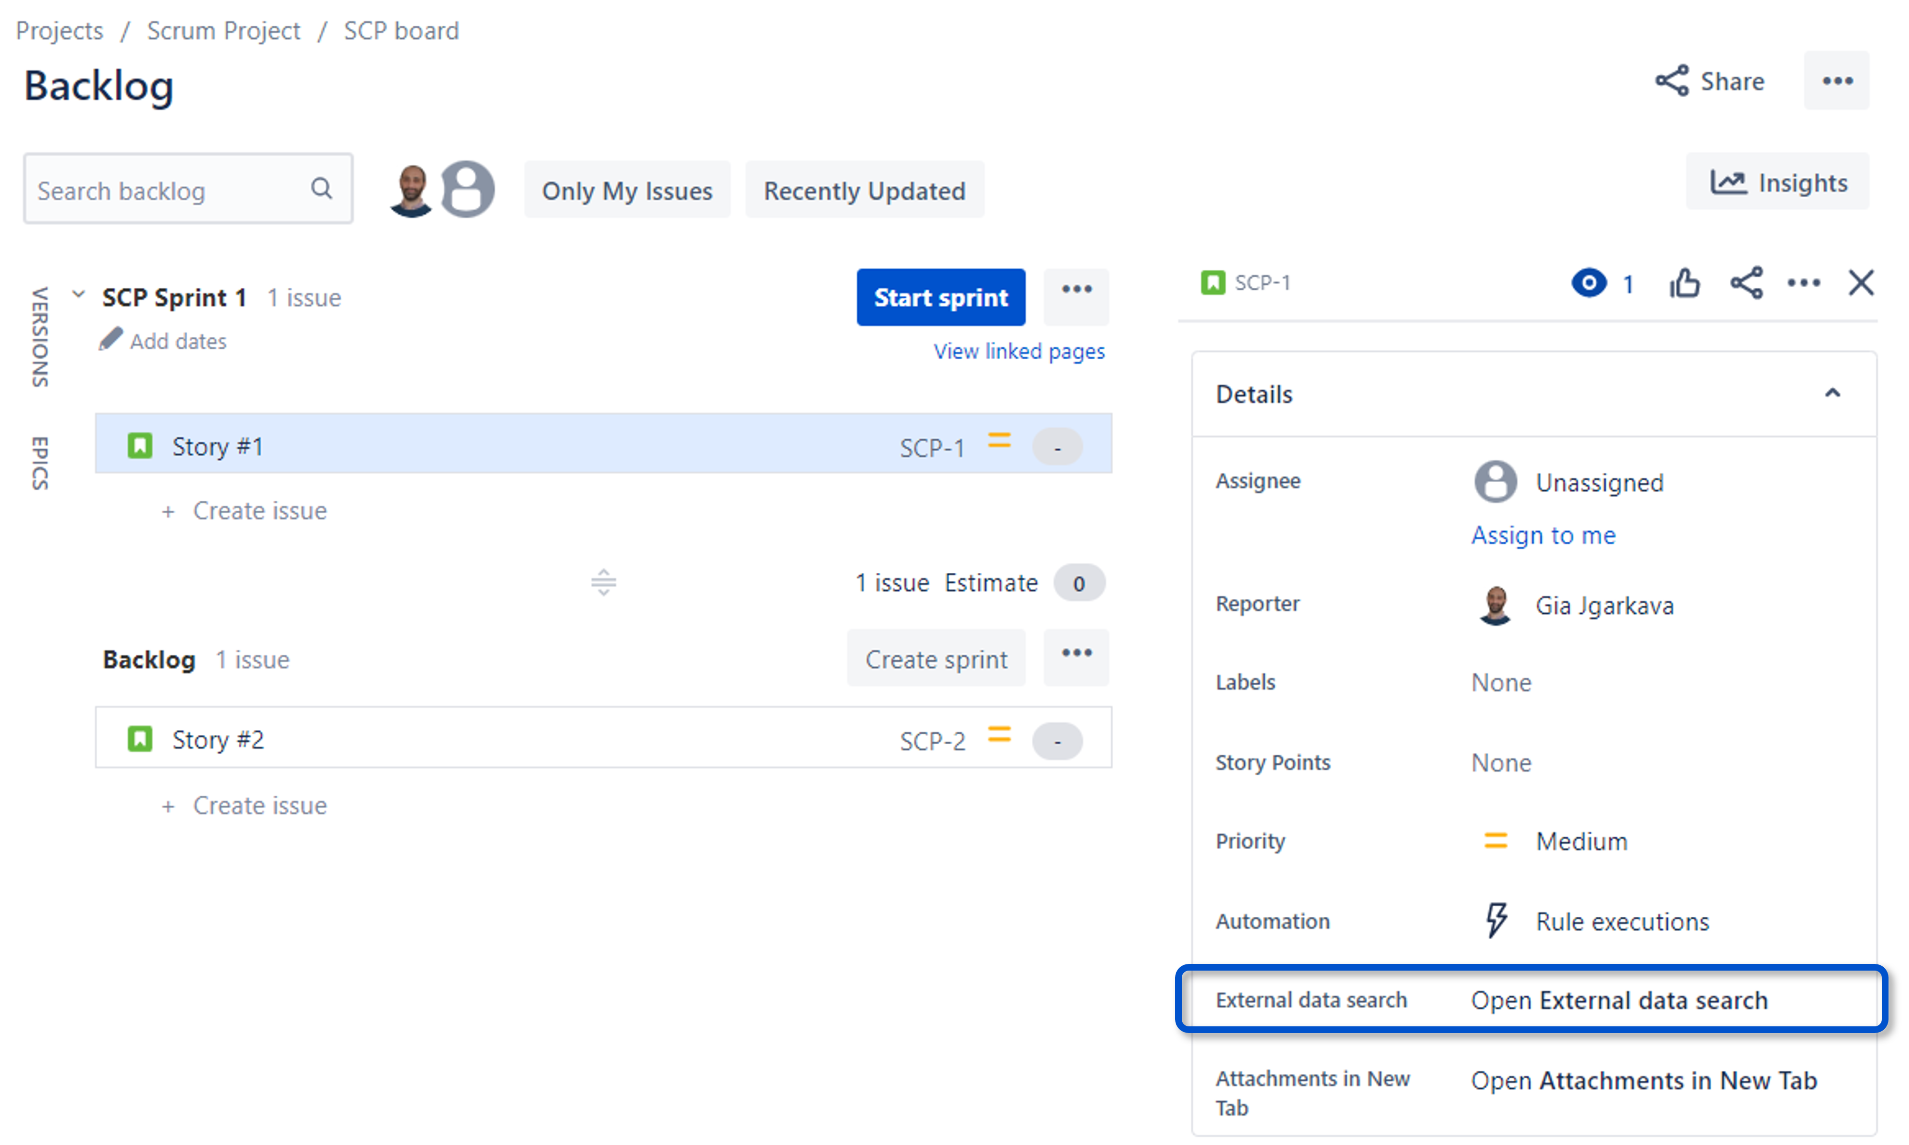Click the SCP-2 key on Story #2 row
Screen dimensions: 1909x1145
[x=932, y=741]
